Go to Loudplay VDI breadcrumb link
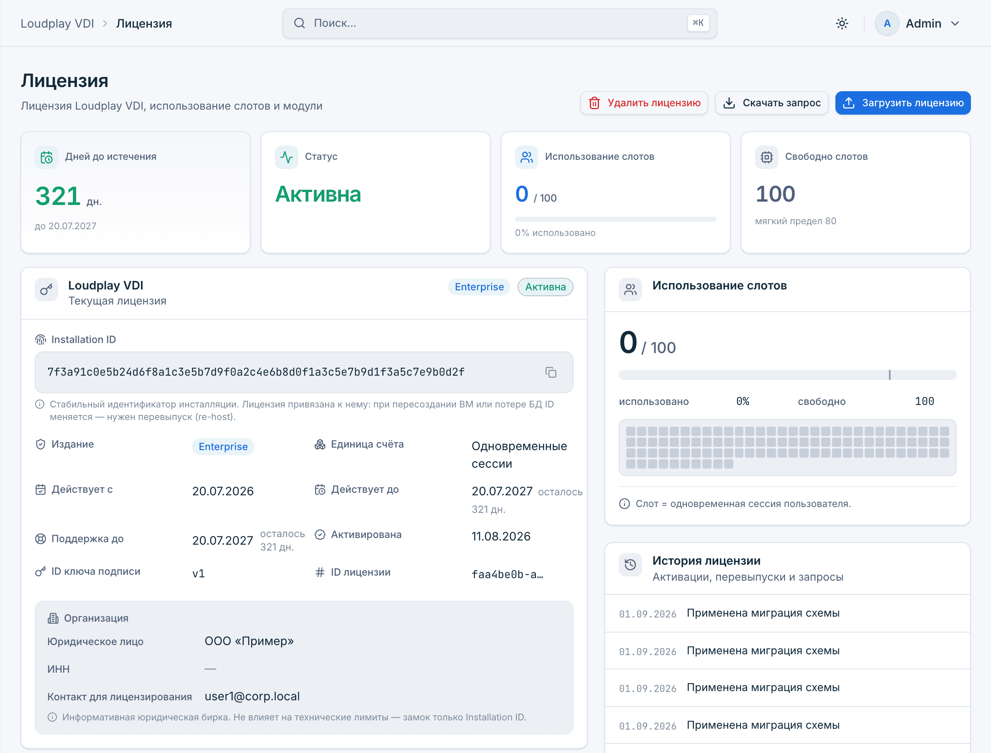This screenshot has width=991, height=753. point(57,23)
